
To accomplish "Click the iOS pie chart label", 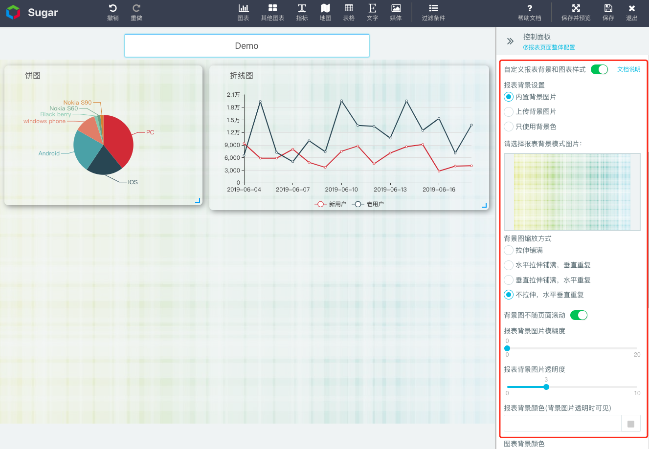I will pos(133,182).
